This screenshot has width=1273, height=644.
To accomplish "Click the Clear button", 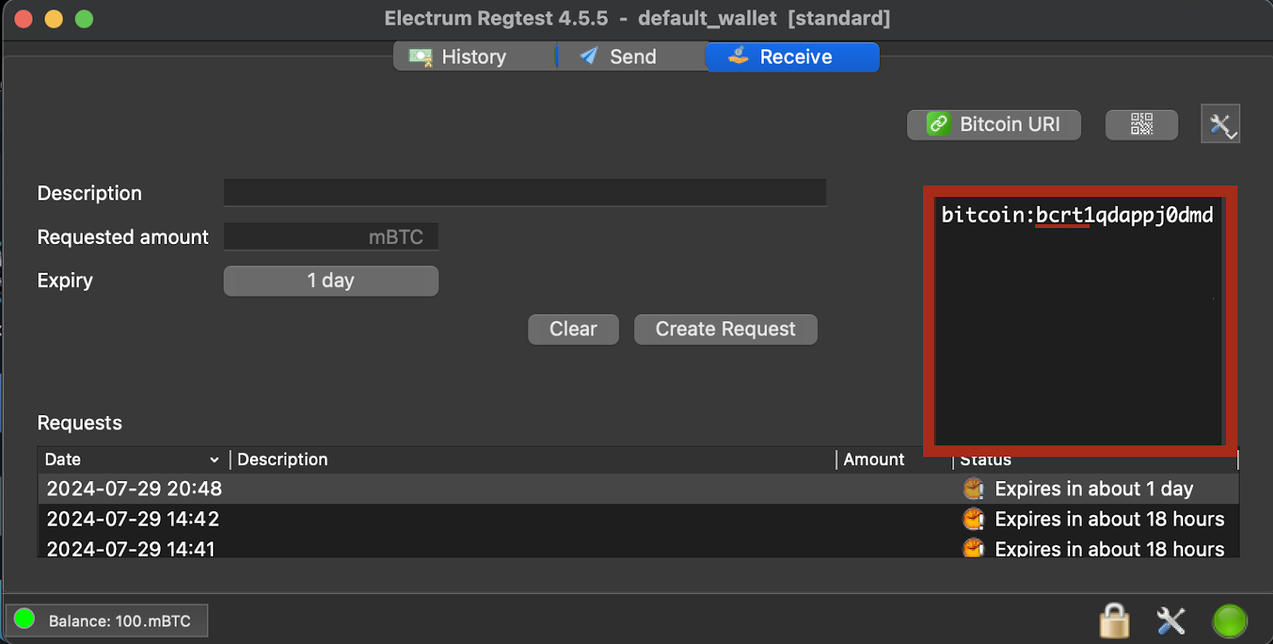I will pos(574,329).
